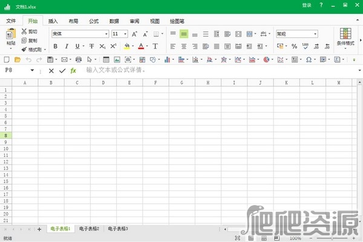The image size is (363, 242).
Task: Expand the Name Box P8 dropdown arrow
Action: tap(32, 70)
